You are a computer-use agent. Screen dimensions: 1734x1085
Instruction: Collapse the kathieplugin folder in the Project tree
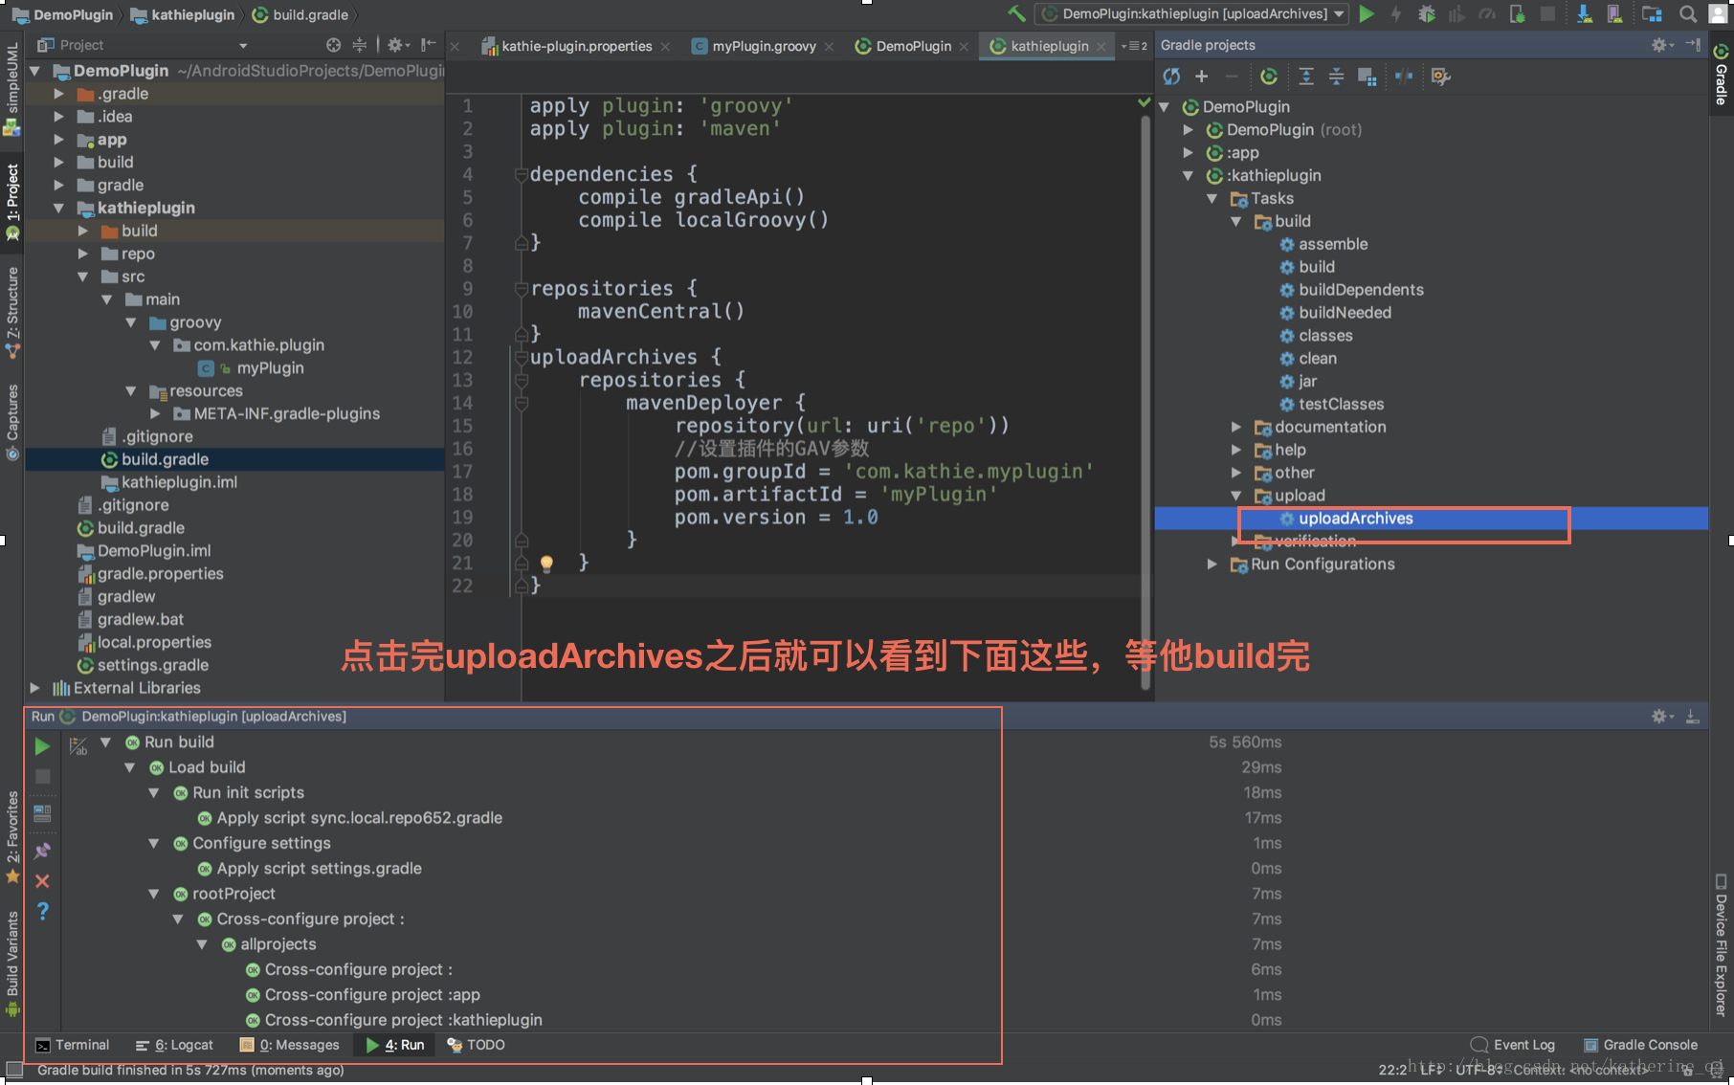(x=59, y=208)
